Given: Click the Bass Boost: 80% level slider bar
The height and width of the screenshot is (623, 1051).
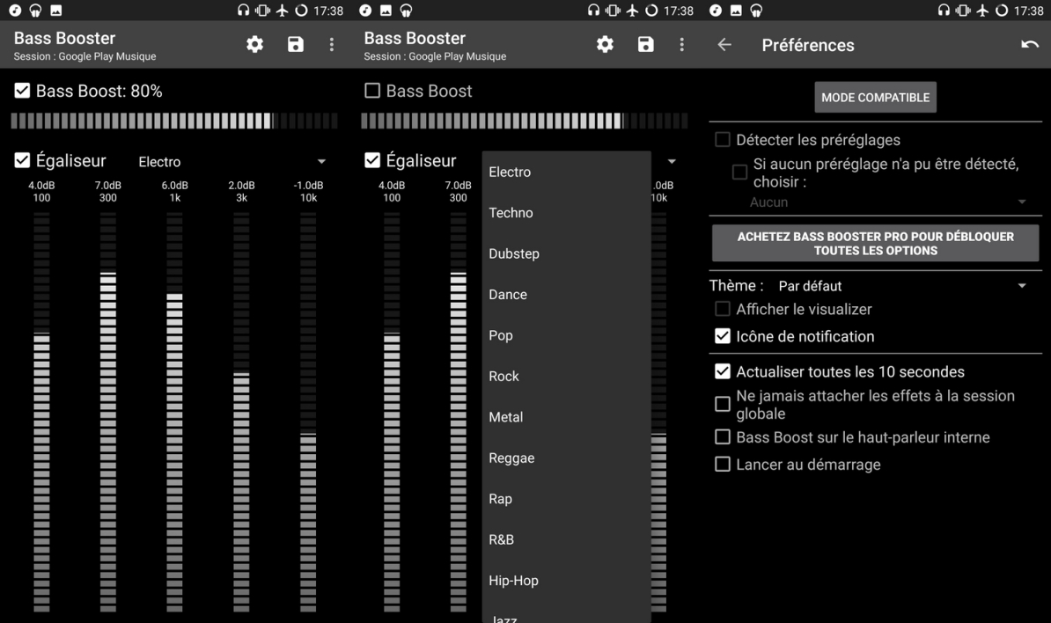Looking at the screenshot, I should pyautogui.click(x=173, y=121).
